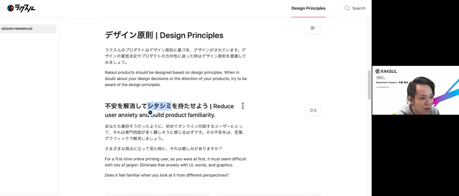Click the paragraph starting "For a first-time online printing user"
Image resolution: width=459 pixels, height=196 pixels.
[175, 162]
